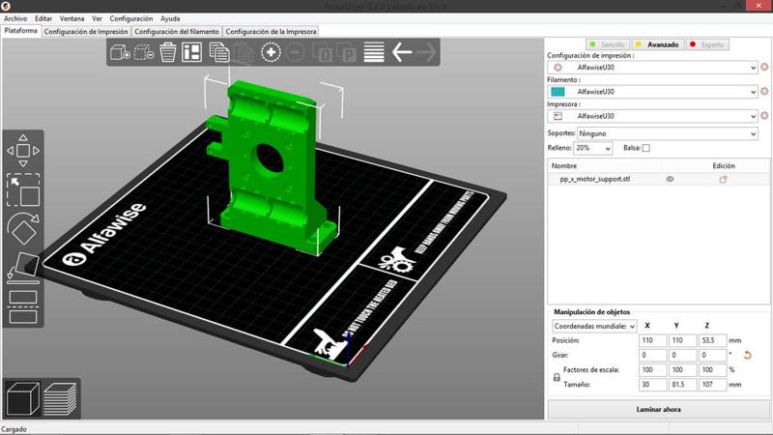Switch to Configuración del filamento tab
Screen dimensions: 773x435
177,32
